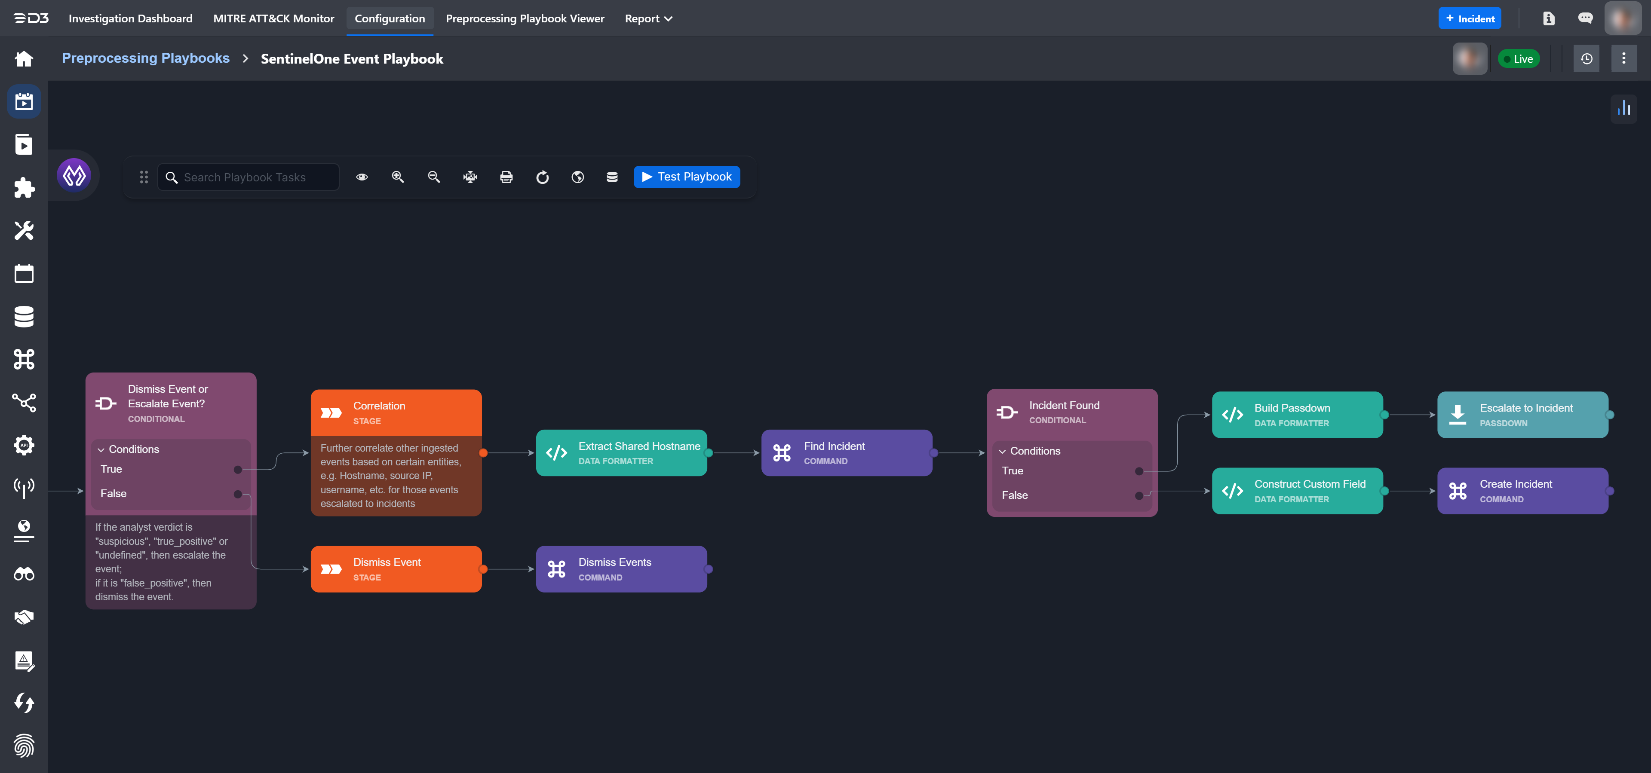Click the Test Playbook button
This screenshot has width=1651, height=773.
[687, 177]
